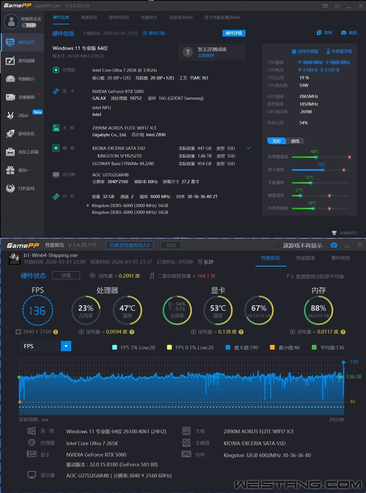366x493 pixels.
Task: Open the 加加工具箱 sidebar item
Action: (22, 152)
